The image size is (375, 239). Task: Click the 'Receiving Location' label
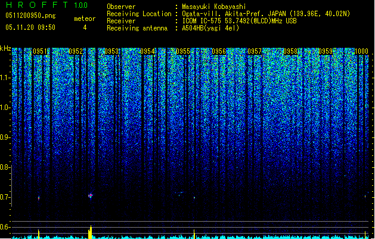[139, 14]
